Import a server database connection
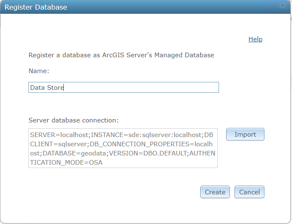This screenshot has width=292, height=224. click(245, 135)
